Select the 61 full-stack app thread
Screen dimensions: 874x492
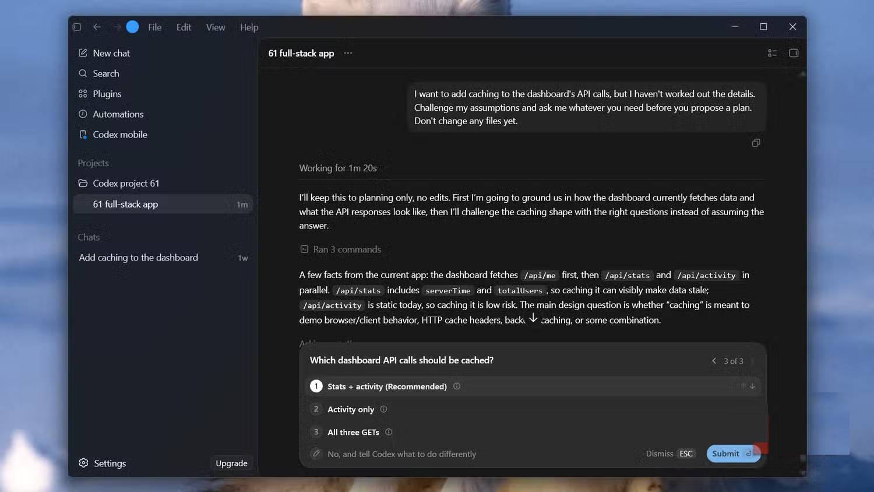click(163, 204)
